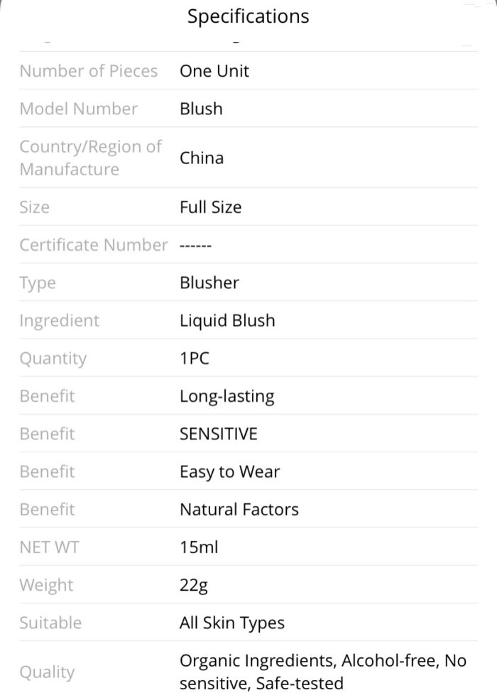
Task: Select the Natural Factors benefit value
Action: pyautogui.click(x=239, y=509)
